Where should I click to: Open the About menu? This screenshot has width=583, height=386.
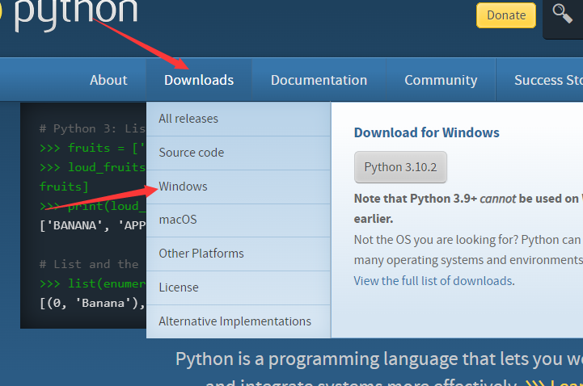[x=108, y=80]
